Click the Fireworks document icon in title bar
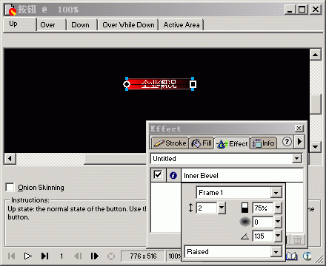This screenshot has height=266, width=326. (x=11, y=10)
